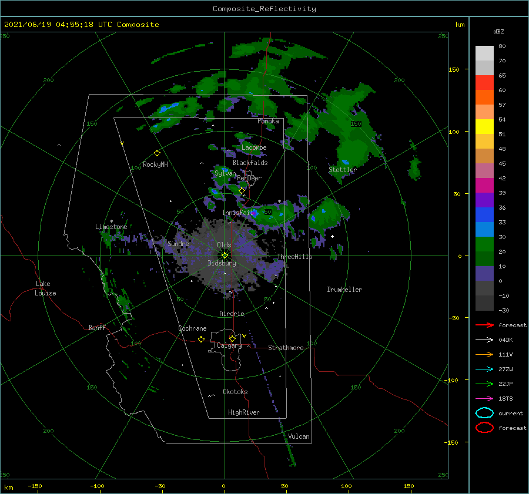Click the orange swatch between 60 and 57 dBZ
The image size is (529, 494).
tap(484, 98)
